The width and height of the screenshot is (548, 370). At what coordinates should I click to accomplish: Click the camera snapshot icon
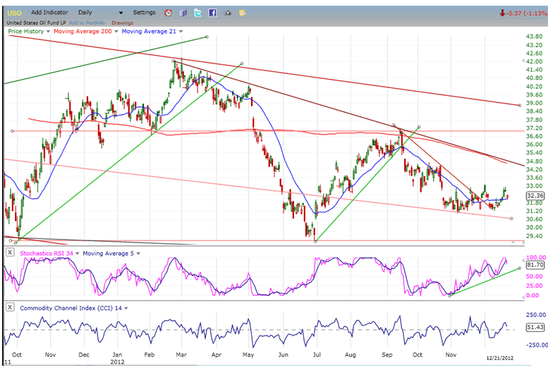pyautogui.click(x=228, y=13)
